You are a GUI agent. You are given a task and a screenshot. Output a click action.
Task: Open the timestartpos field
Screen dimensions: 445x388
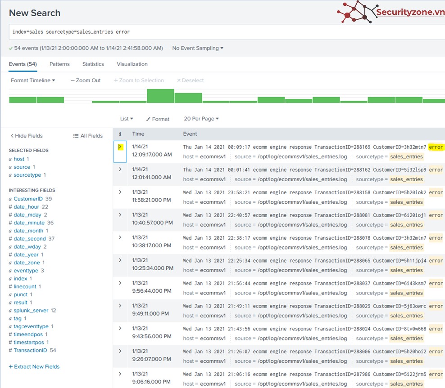(29, 342)
